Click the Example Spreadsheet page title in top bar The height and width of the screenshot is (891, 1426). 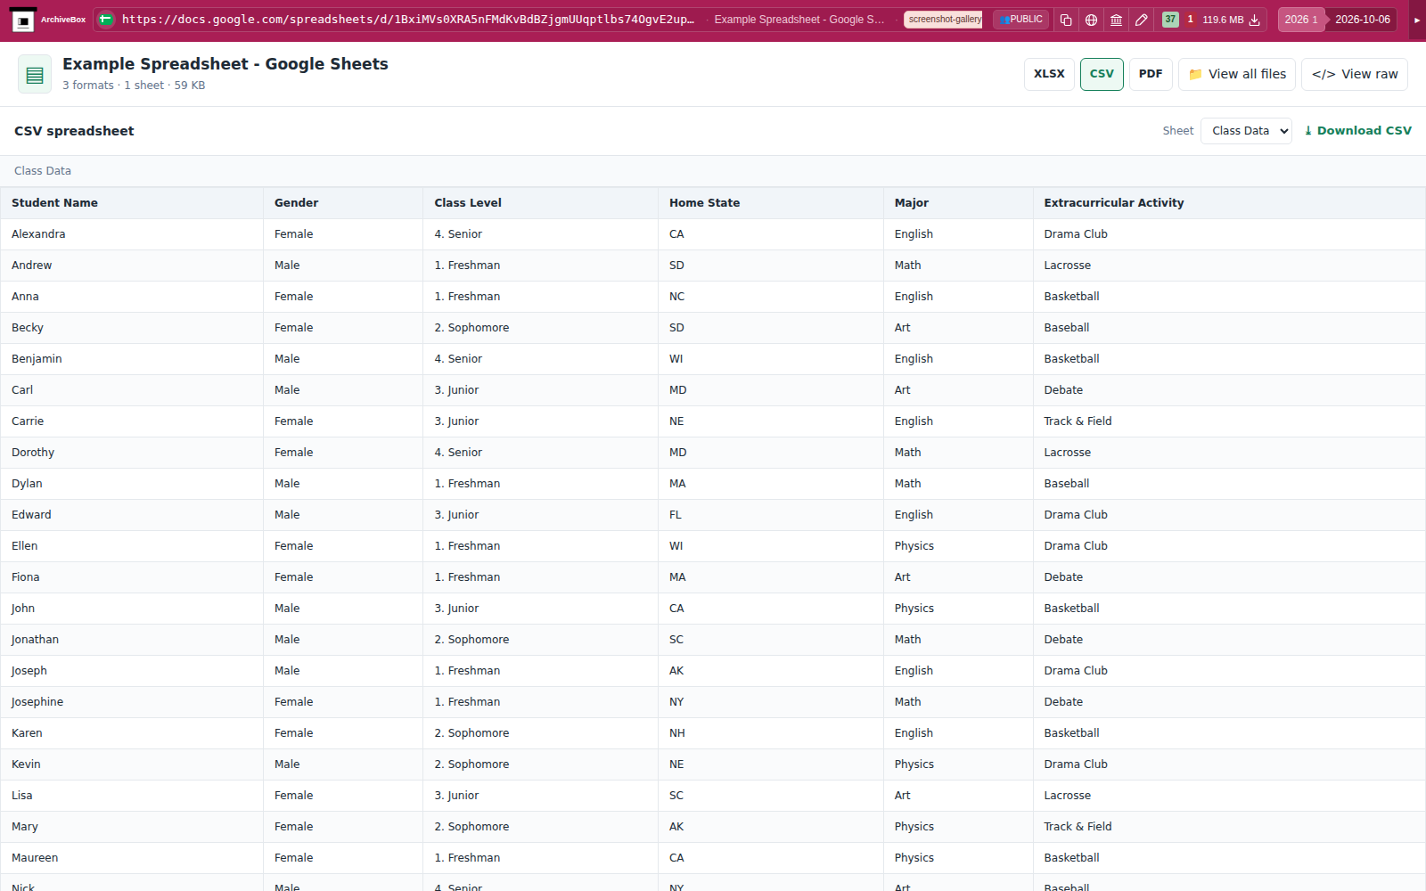pyautogui.click(x=799, y=20)
